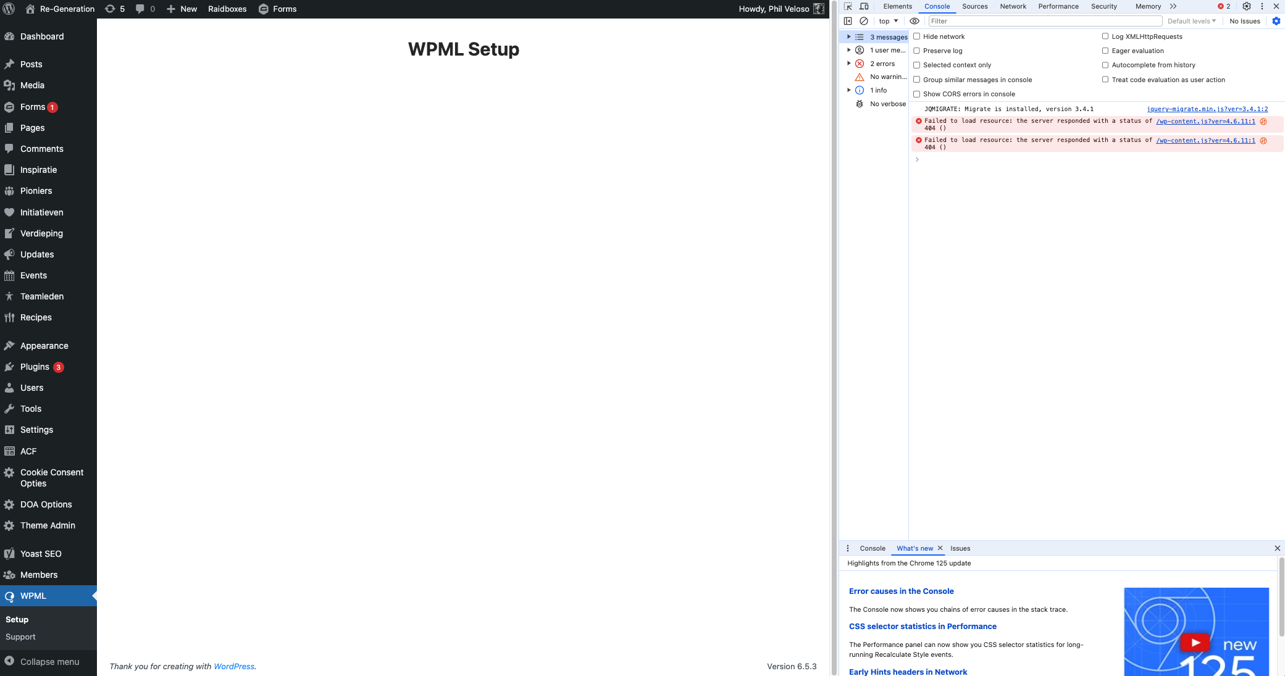Open the Inspiratie sidebar item
The height and width of the screenshot is (676, 1285).
48,170
